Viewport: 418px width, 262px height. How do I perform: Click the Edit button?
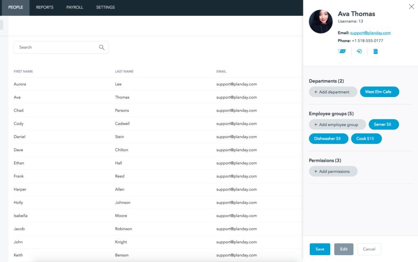[x=344, y=249]
